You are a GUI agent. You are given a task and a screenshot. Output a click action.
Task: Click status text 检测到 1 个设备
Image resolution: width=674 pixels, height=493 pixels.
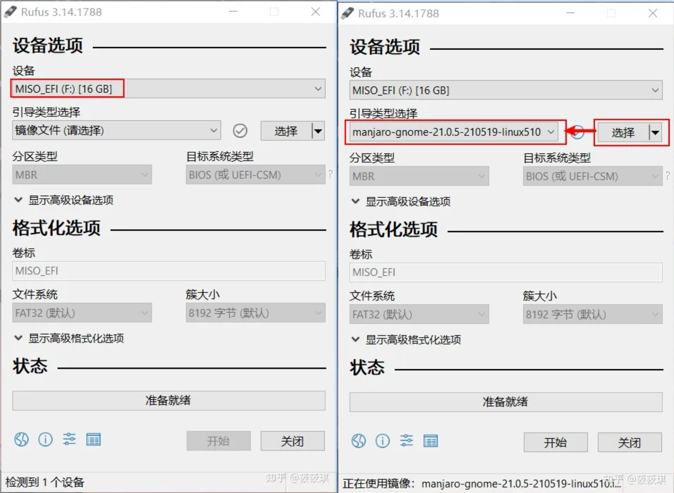(45, 482)
